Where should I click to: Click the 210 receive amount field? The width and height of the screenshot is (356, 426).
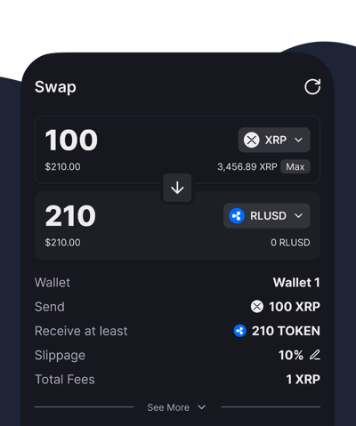tap(70, 216)
